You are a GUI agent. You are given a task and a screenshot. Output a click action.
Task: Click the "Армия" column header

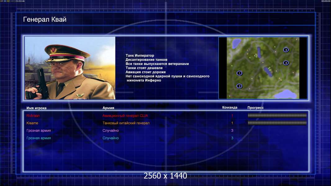pos(108,108)
